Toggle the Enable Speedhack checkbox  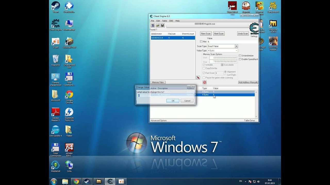click(x=240, y=59)
